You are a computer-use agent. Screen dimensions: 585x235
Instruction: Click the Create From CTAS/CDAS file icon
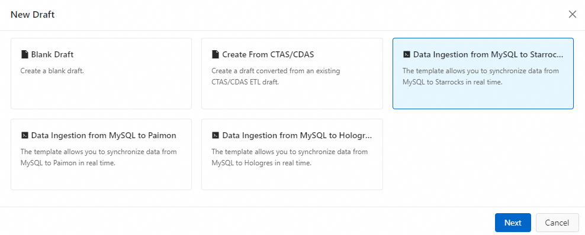pos(216,55)
